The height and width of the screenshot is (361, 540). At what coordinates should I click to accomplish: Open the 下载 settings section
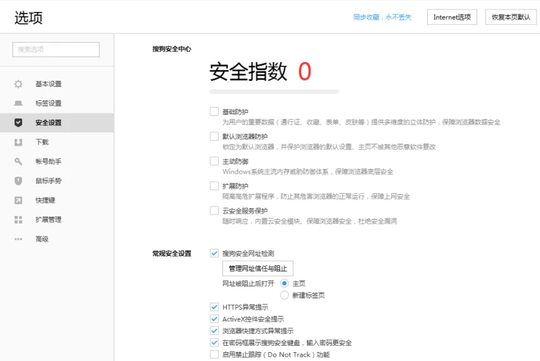pos(42,142)
